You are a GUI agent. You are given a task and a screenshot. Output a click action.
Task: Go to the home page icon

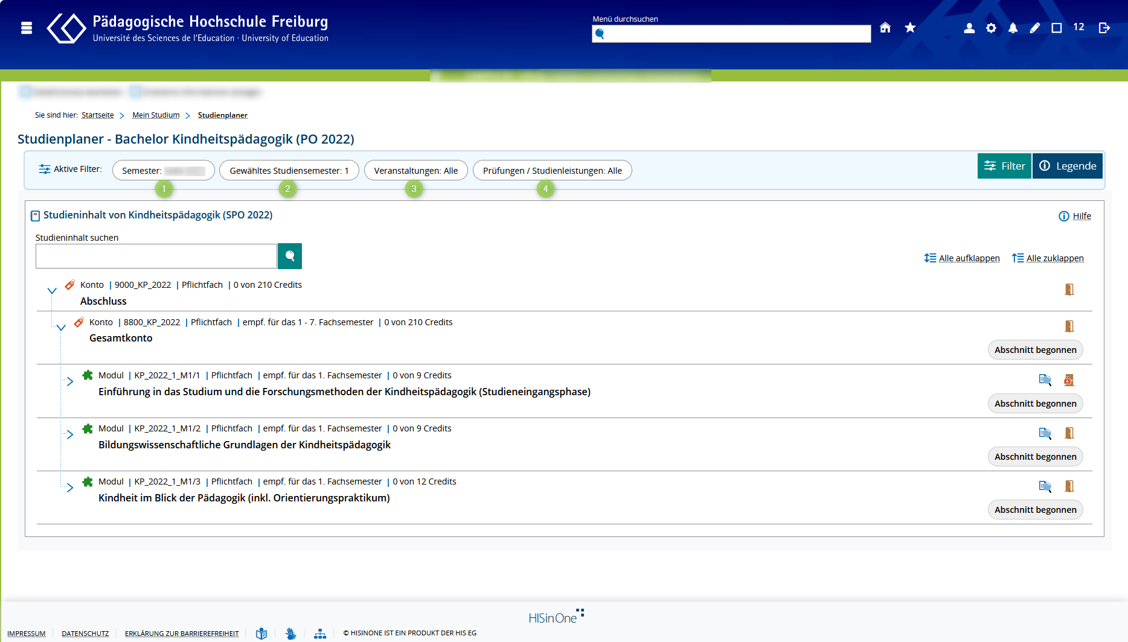885,28
